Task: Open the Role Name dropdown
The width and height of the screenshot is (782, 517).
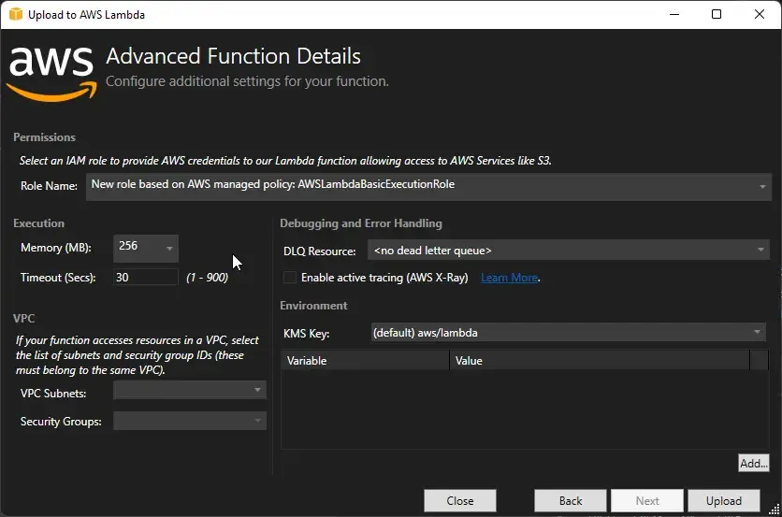Action: tap(428, 186)
